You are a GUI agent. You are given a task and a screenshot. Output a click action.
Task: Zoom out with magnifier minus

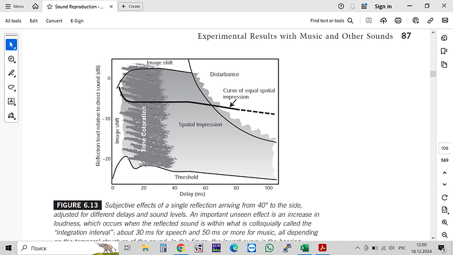pos(444,235)
